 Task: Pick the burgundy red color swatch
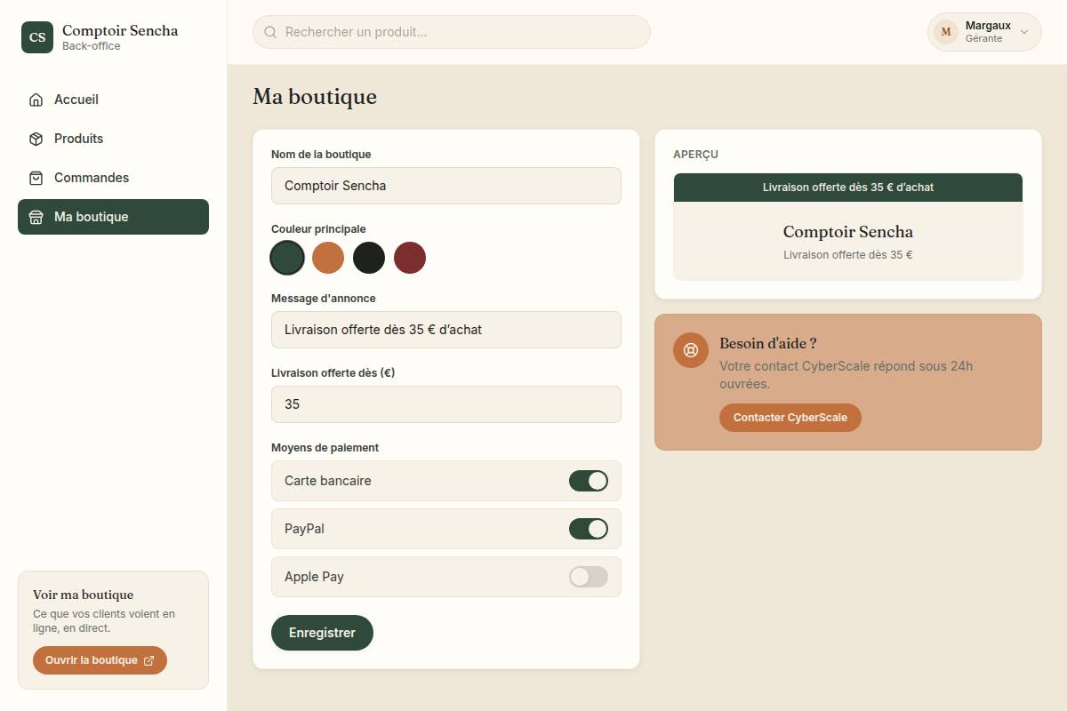point(410,258)
